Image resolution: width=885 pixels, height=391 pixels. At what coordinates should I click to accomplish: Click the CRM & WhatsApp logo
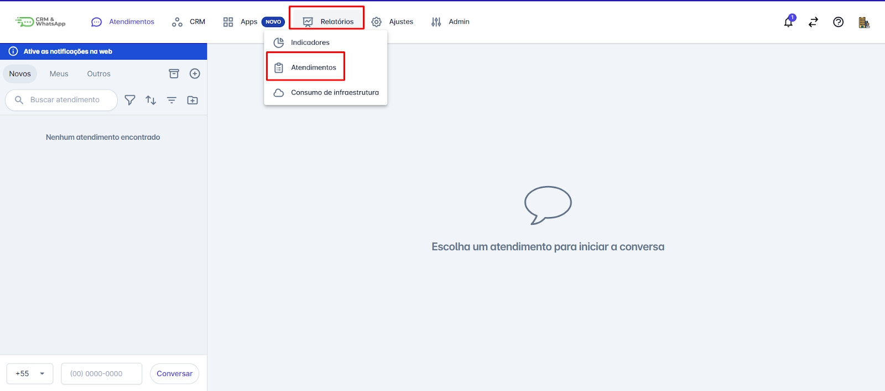click(40, 22)
